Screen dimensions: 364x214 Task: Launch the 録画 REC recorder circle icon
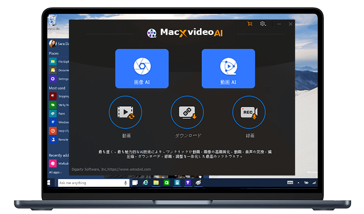(249, 112)
